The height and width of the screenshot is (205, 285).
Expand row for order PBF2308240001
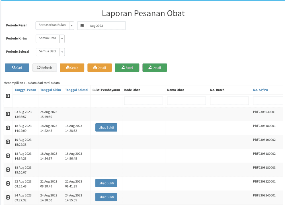(x=8, y=197)
